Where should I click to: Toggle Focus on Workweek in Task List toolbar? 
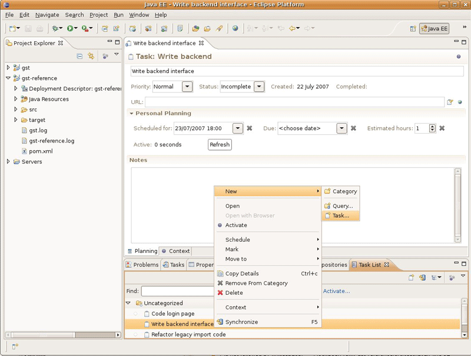coord(452,278)
